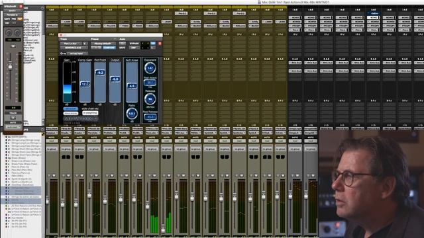Click the COMPARE button in plug-in header

click(109, 48)
